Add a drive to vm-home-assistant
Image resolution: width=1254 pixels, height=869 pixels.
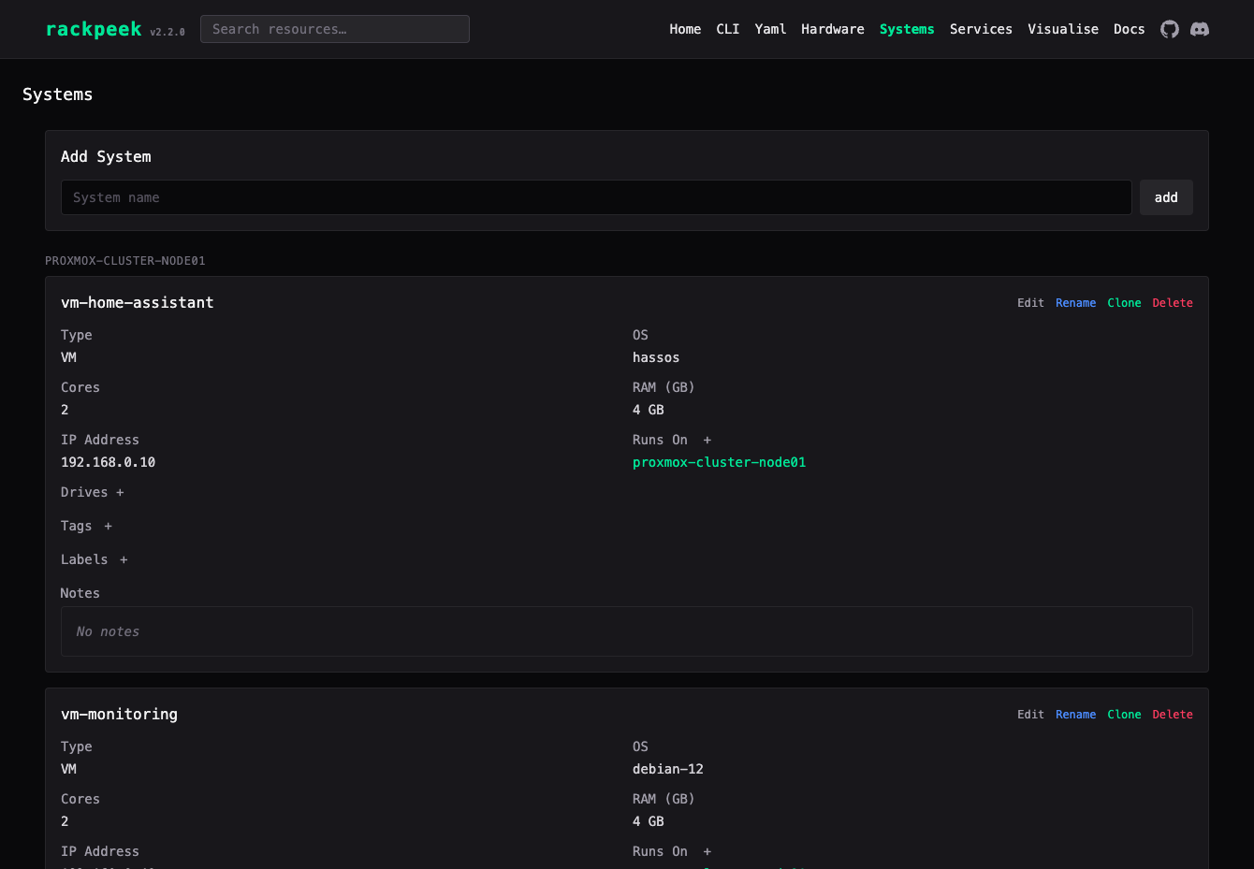[x=120, y=492]
